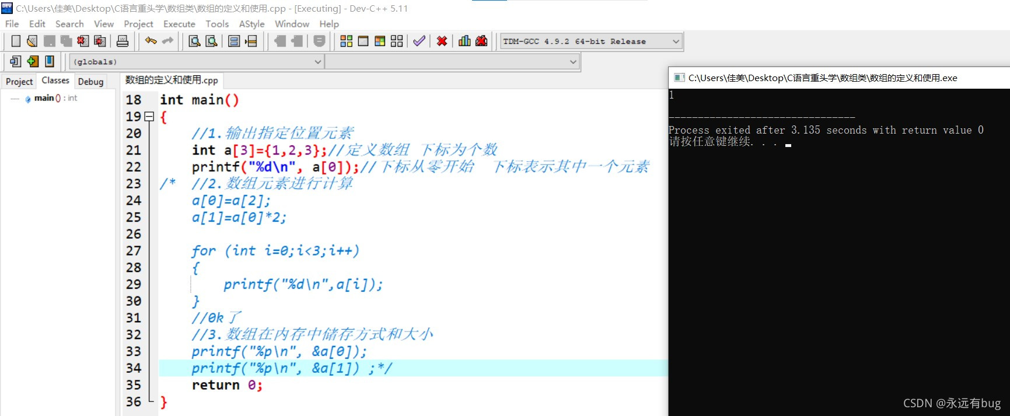Close the current file icon
The image size is (1010, 416).
83,41
